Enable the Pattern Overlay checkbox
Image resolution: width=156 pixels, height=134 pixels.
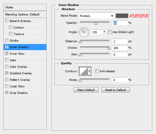point(7,80)
